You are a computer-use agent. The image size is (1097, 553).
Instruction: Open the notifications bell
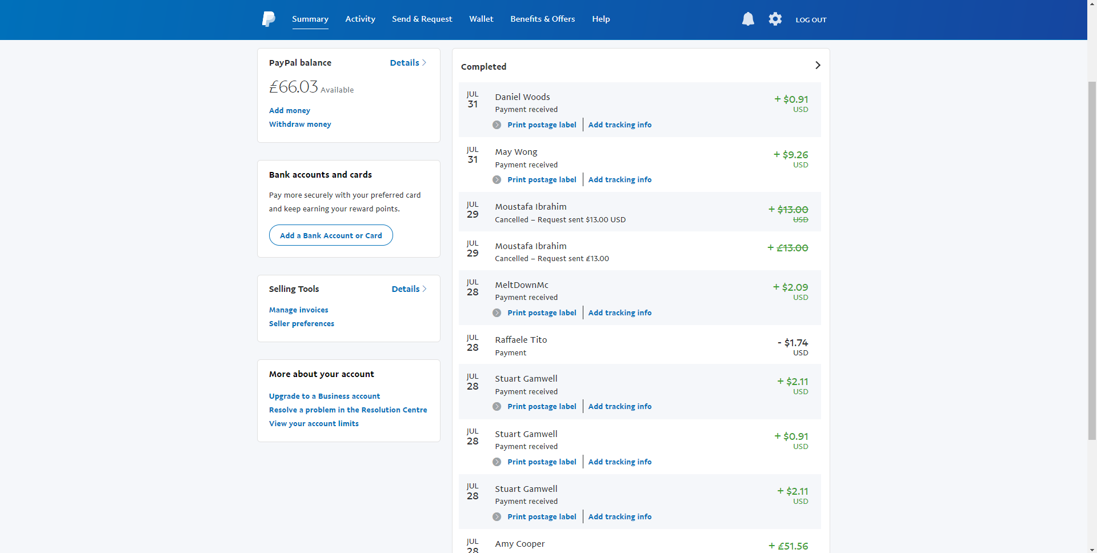coord(748,19)
